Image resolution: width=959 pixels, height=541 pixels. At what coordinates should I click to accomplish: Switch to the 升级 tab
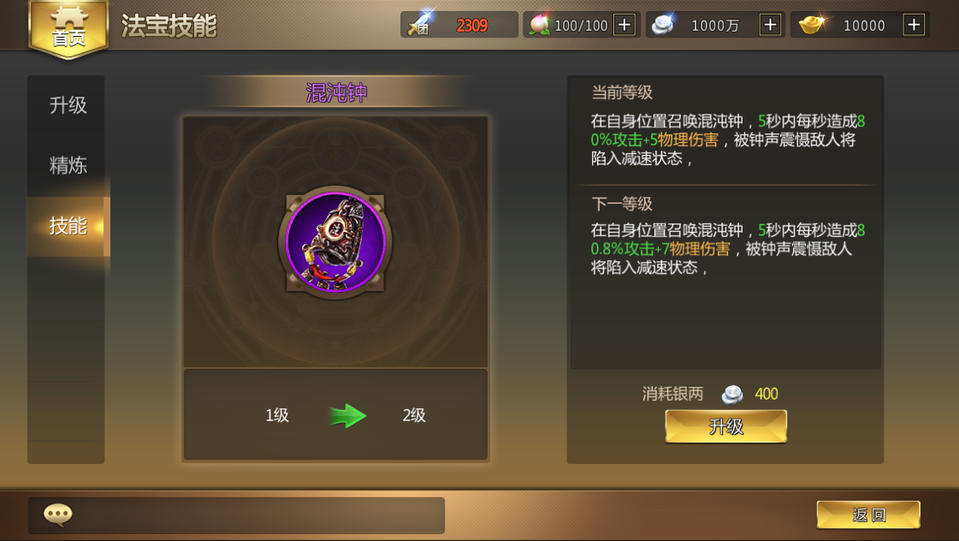(66, 105)
